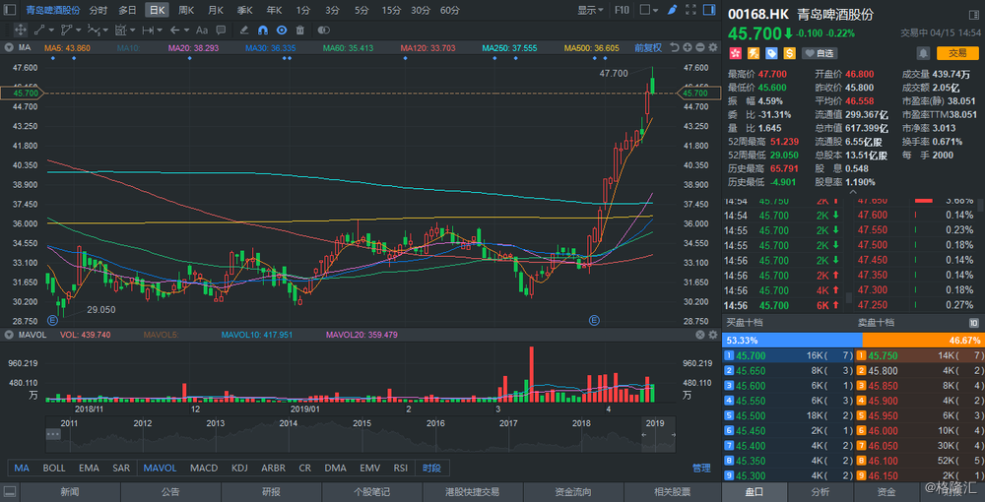The image size is (985, 502).
Task: Toggle the right quote panel
Action: click(x=709, y=10)
